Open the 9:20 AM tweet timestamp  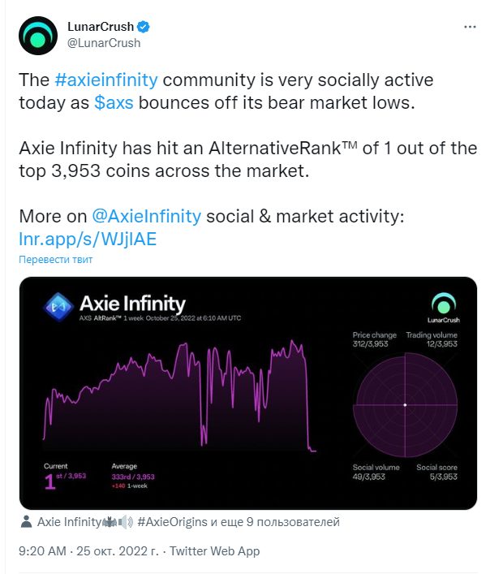(x=42, y=551)
